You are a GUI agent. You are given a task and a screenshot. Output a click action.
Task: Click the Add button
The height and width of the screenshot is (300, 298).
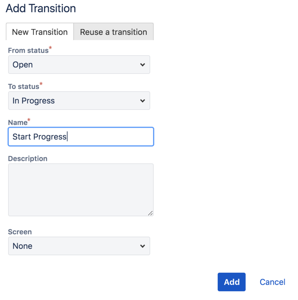[x=231, y=282]
